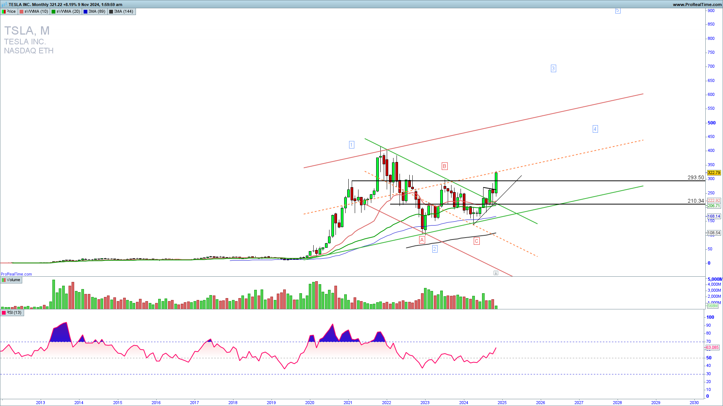Open the ProRealTime.com link at bottom left
Image resolution: width=723 pixels, height=406 pixels.
coord(16,274)
